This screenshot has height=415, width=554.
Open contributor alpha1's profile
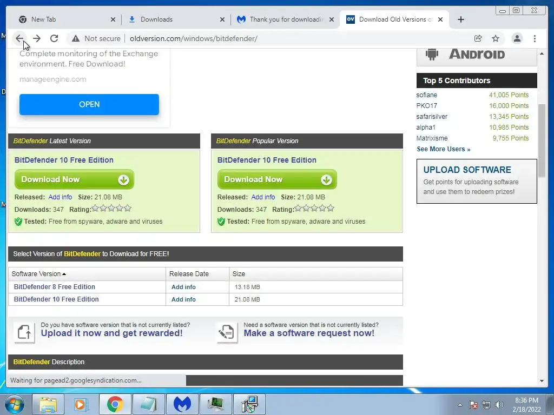pos(426,128)
